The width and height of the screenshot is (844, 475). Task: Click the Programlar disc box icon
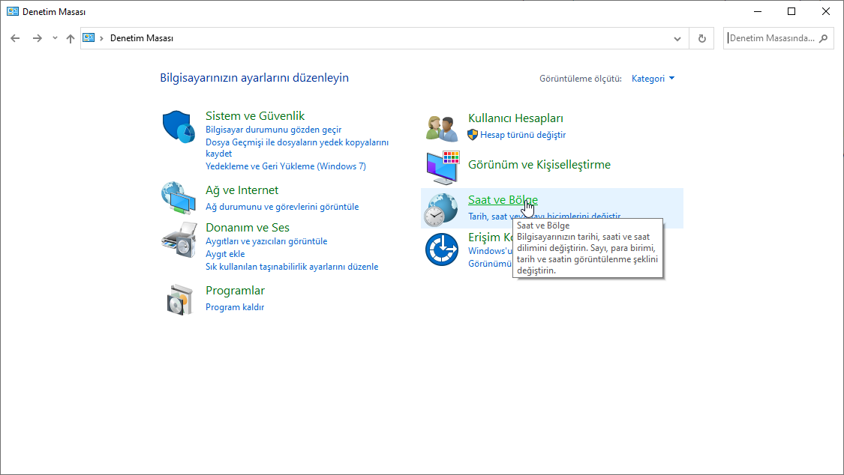(179, 300)
